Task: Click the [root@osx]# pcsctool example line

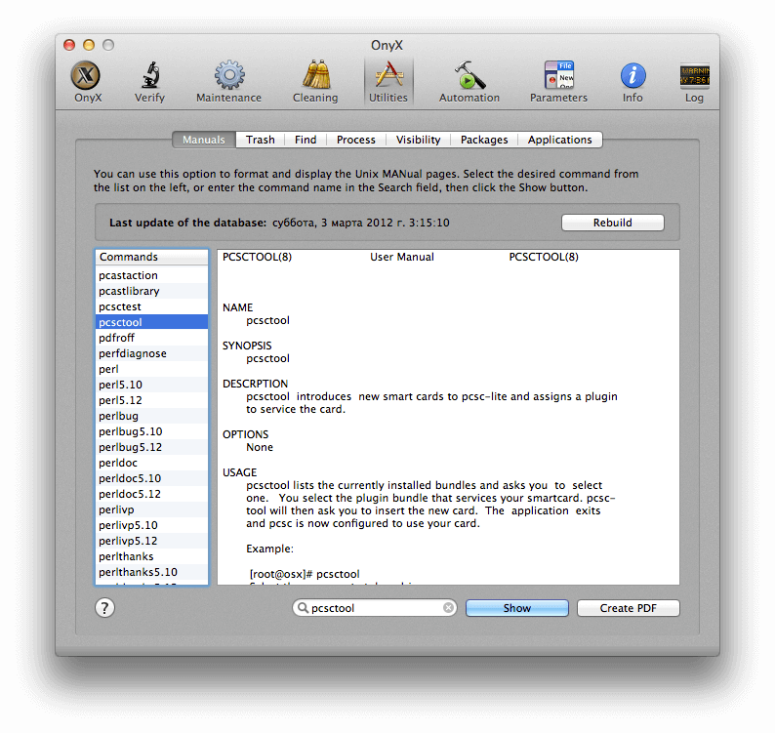Action: tap(305, 574)
